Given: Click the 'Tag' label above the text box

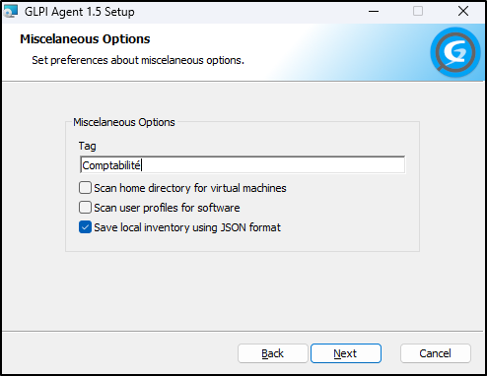Looking at the screenshot, I should [87, 146].
